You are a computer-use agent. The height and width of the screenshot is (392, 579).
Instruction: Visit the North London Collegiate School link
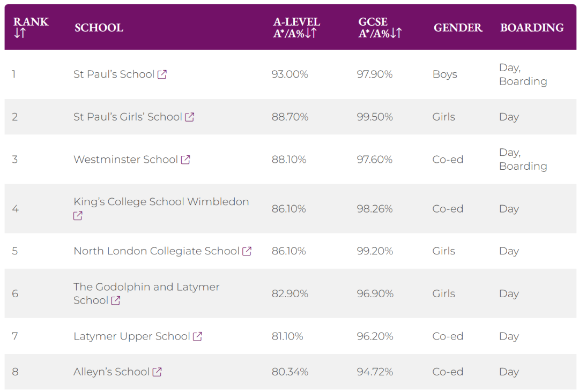(x=156, y=251)
